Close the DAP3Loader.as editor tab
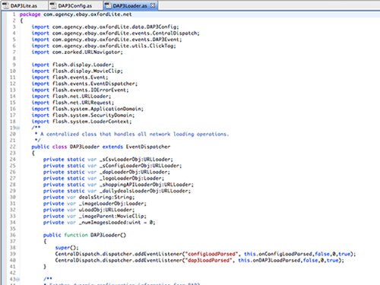Screen dimensions: 380x285 [x=153, y=5]
